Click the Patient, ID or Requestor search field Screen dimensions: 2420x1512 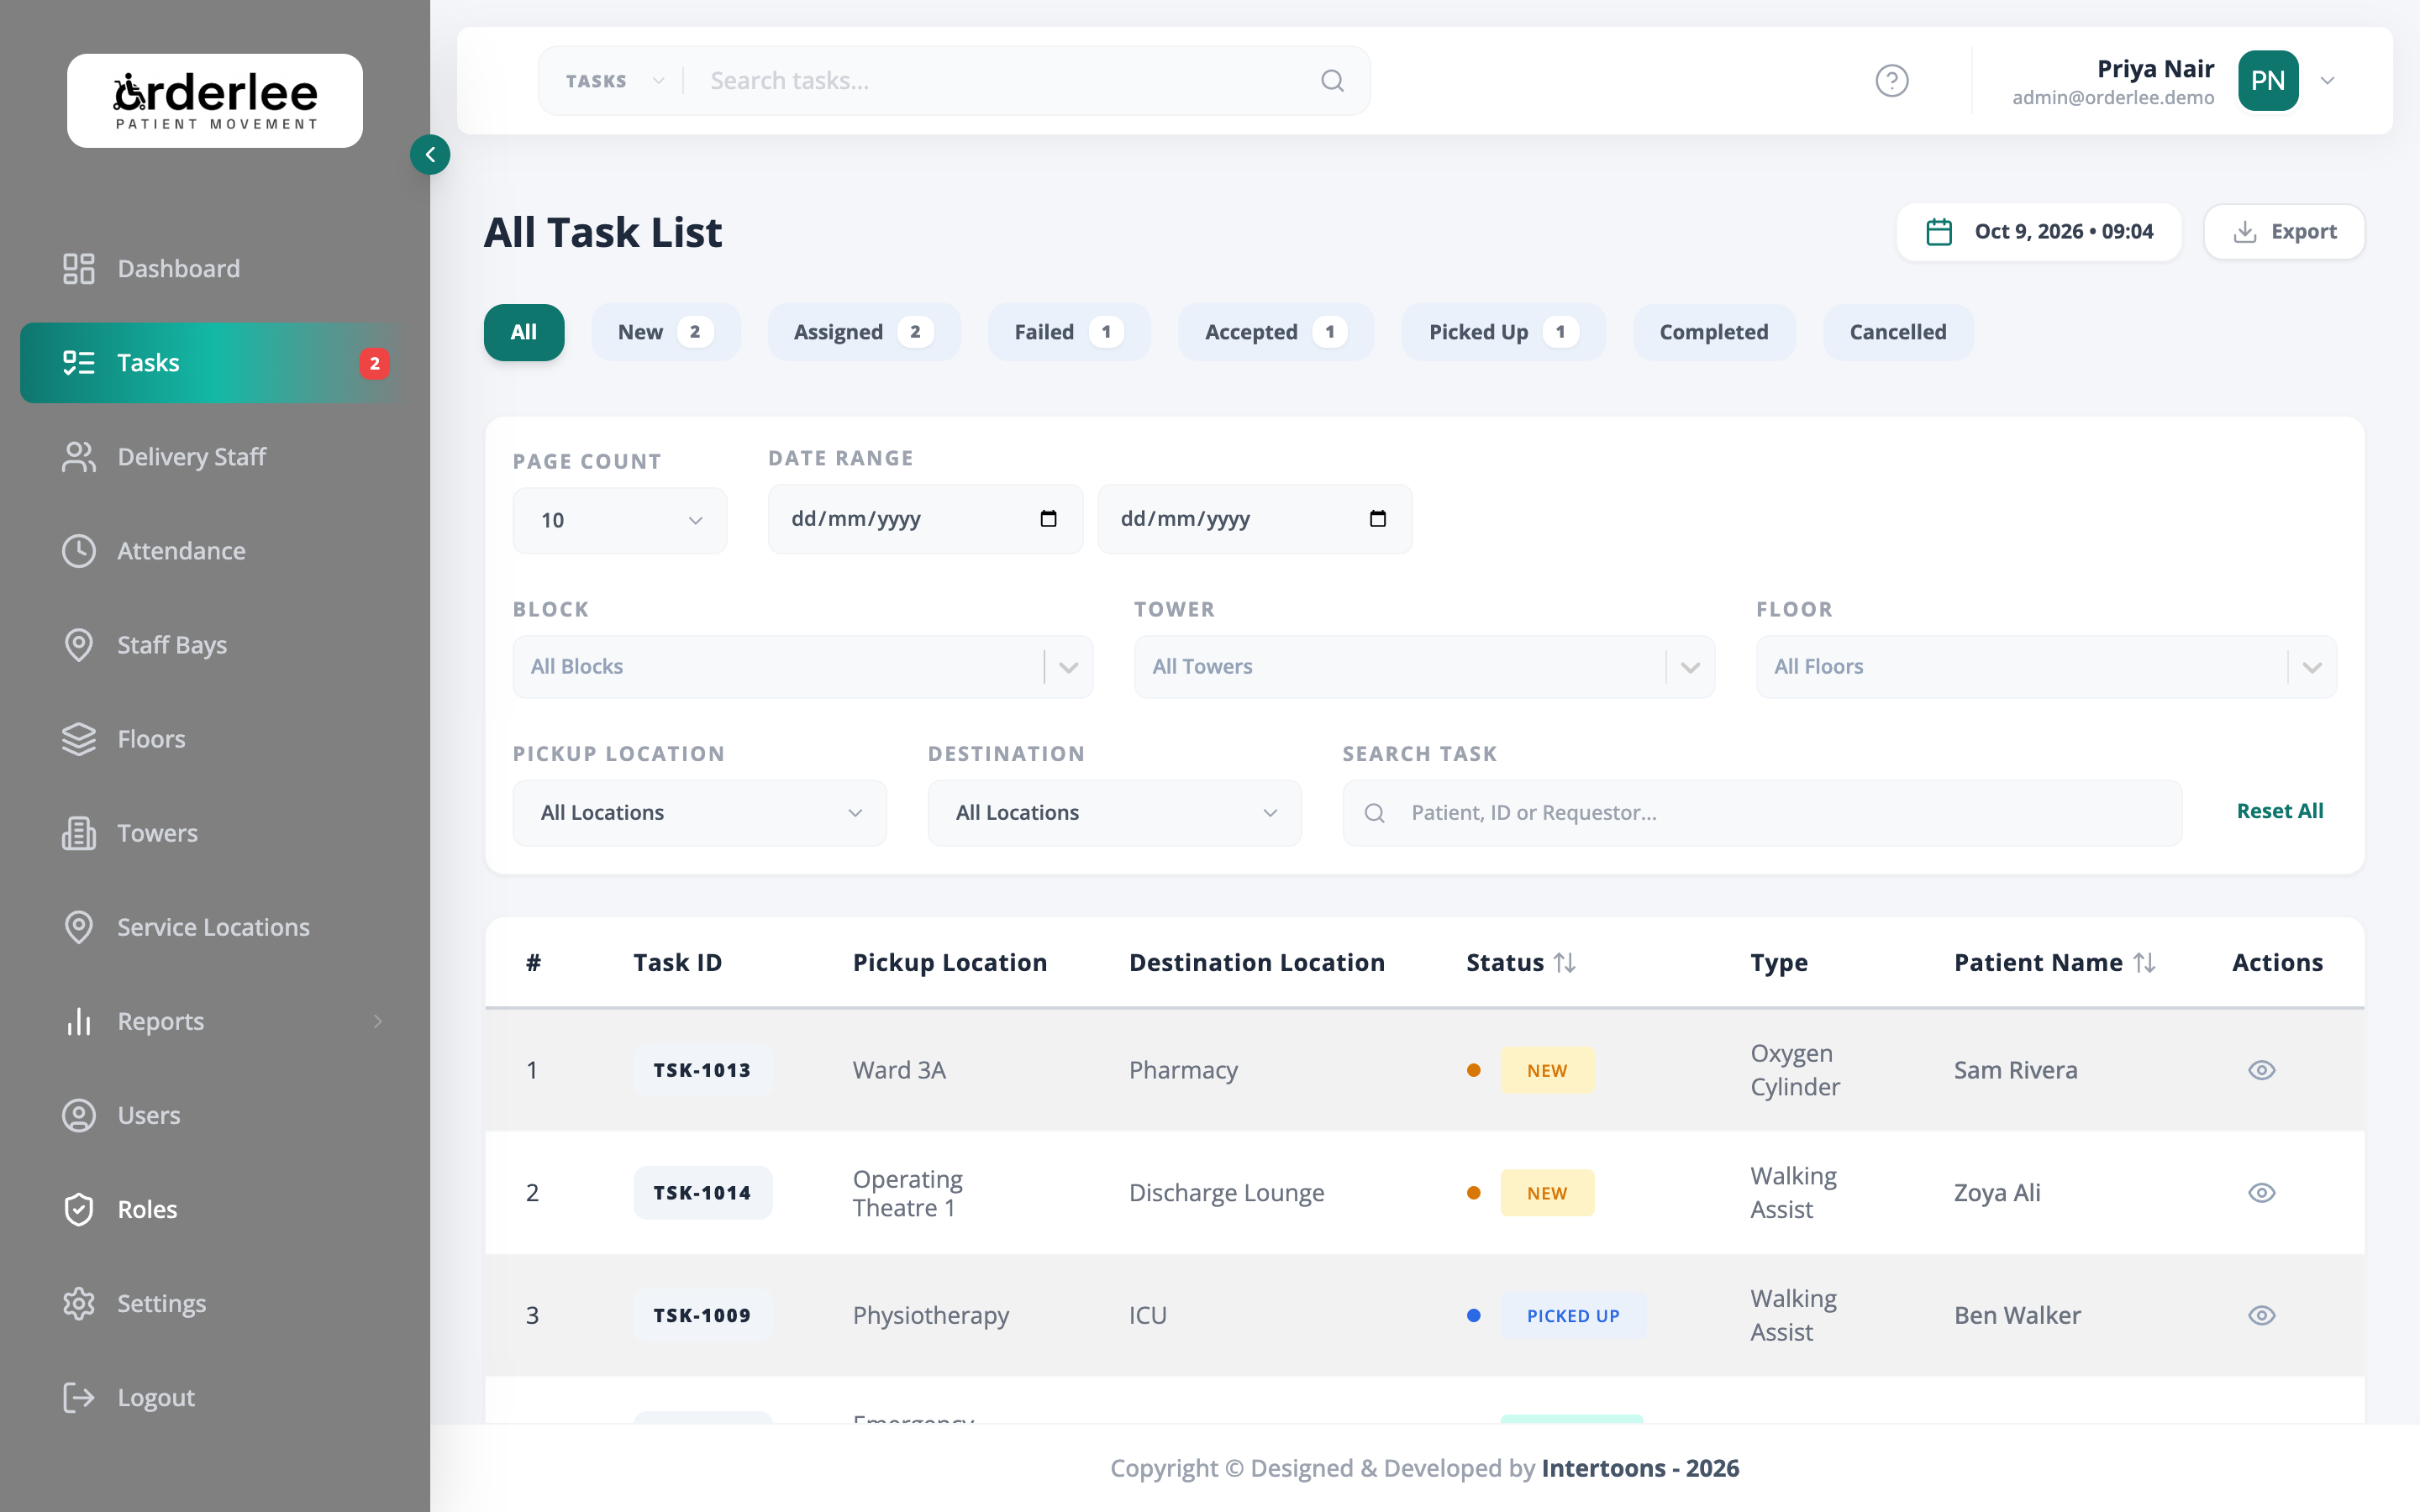pyautogui.click(x=1761, y=812)
